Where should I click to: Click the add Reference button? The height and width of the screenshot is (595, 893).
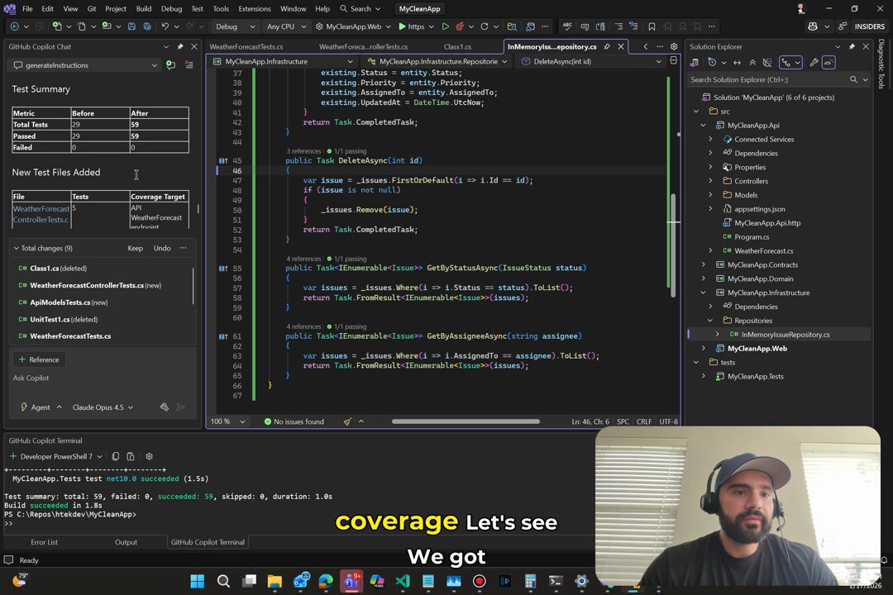[38, 359]
